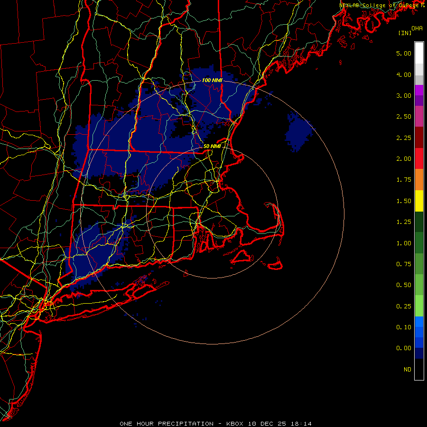Pick the pink swatch beside 2.50

(419, 116)
